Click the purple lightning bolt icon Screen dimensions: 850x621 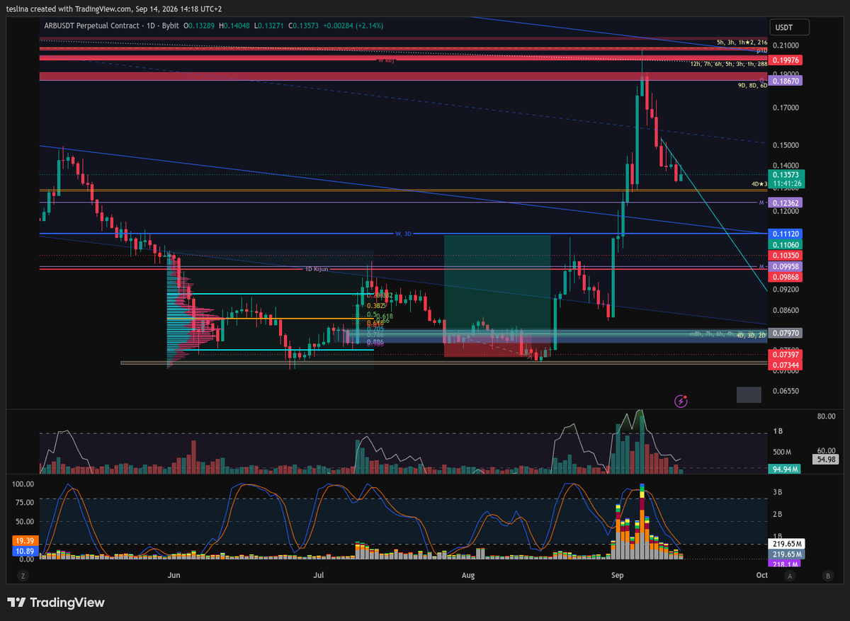click(x=681, y=401)
